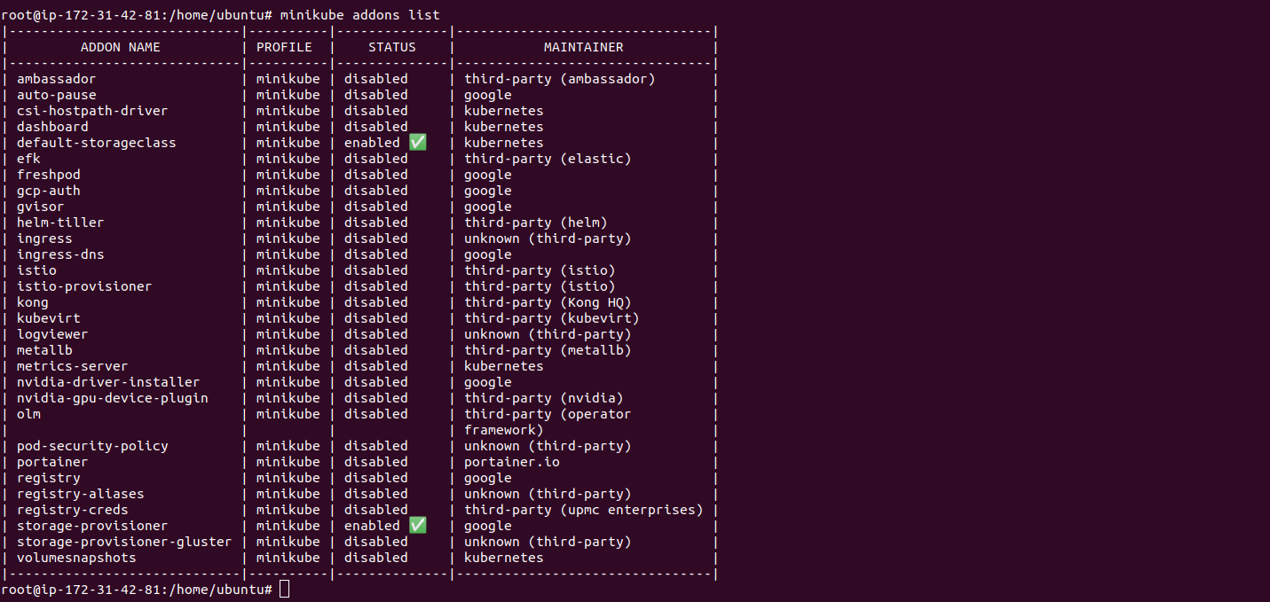This screenshot has height=602, width=1270.
Task: Click the metrics-server addon name
Action: point(72,366)
